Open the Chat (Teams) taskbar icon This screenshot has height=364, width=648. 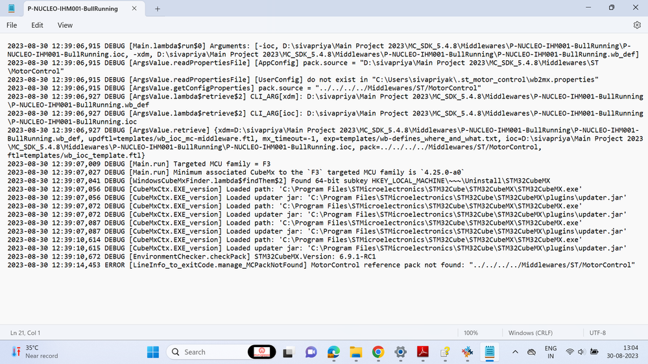point(311,352)
